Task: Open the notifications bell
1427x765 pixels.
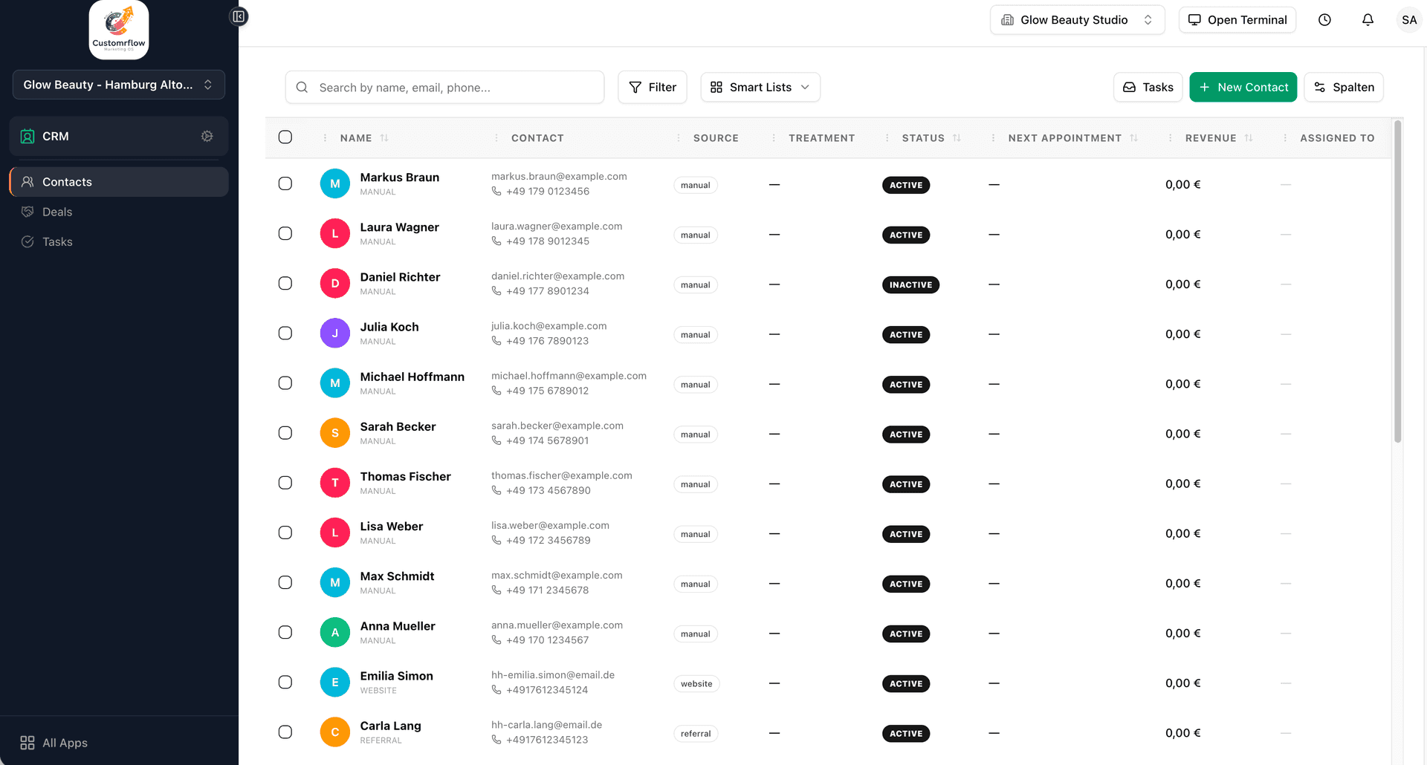Action: click(x=1368, y=20)
